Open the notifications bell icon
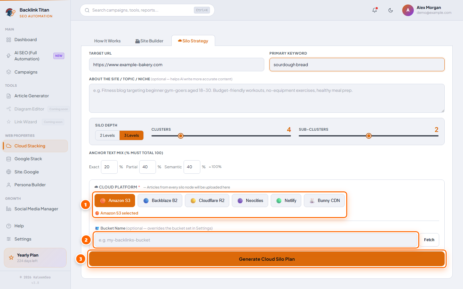Screen dimensions: 463x289 pyautogui.click(x=375, y=10)
